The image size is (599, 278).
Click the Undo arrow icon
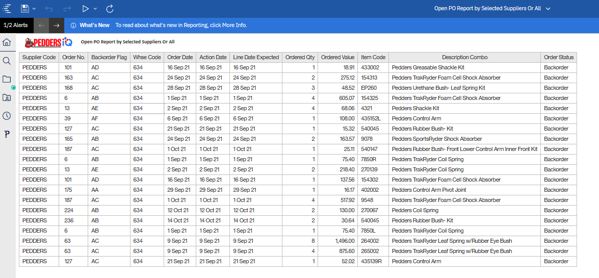(x=49, y=8)
